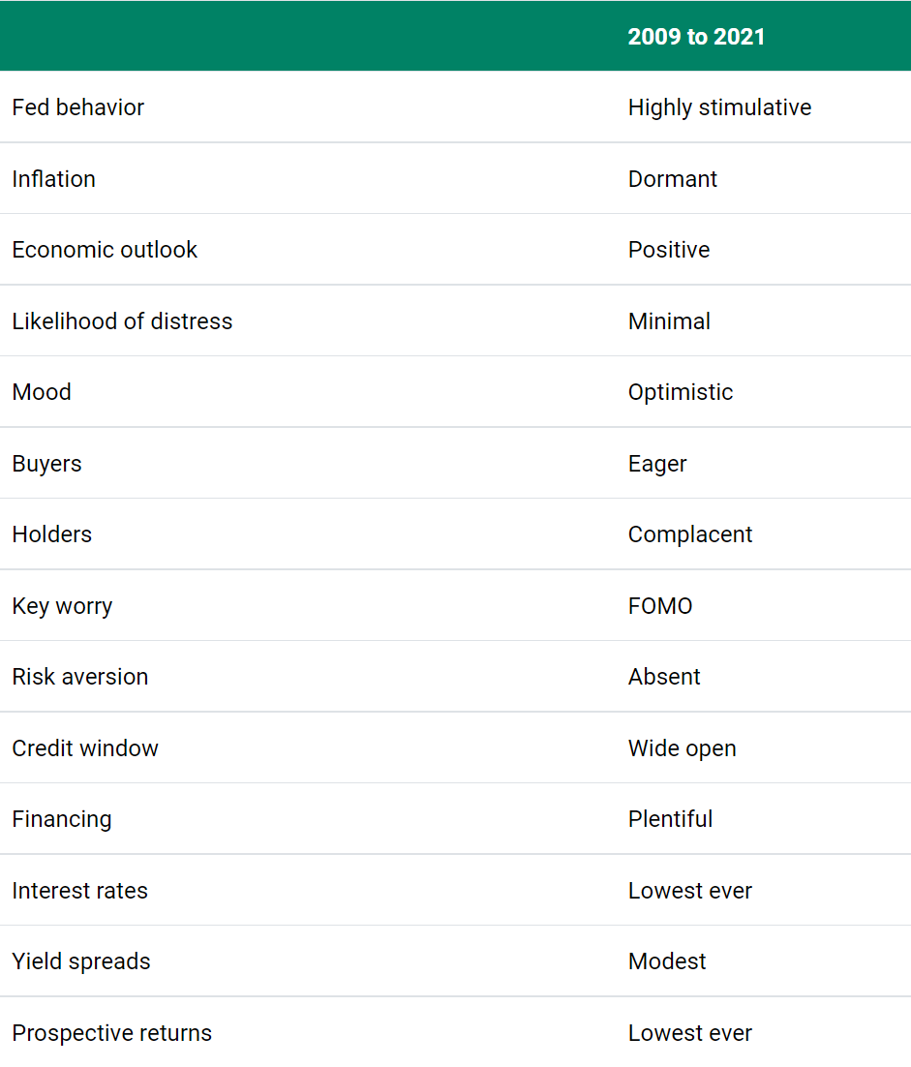This screenshot has height=1067, width=911.
Task: Select the "Economic outlook" row label
Action: click(105, 250)
